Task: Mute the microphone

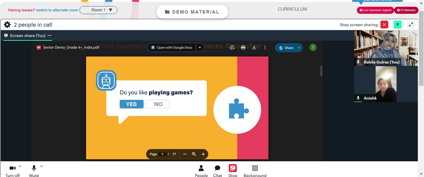Action: coord(34,171)
